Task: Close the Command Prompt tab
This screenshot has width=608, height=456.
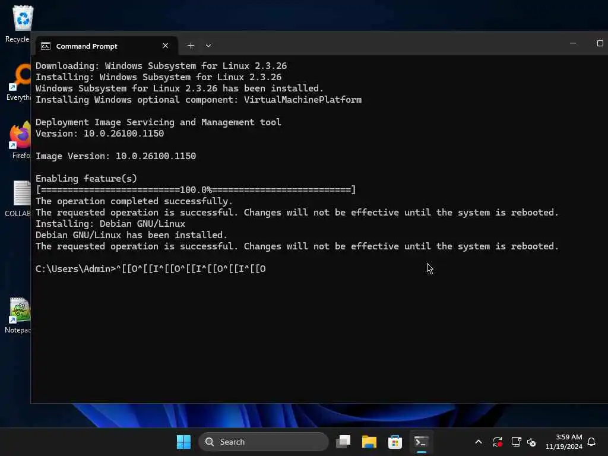Action: pos(165,46)
